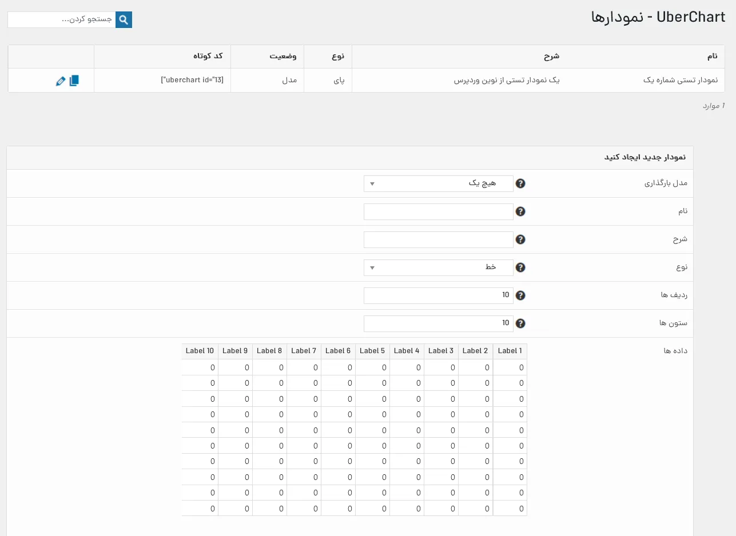Click the UberChart - نمودارها page title

point(658,17)
